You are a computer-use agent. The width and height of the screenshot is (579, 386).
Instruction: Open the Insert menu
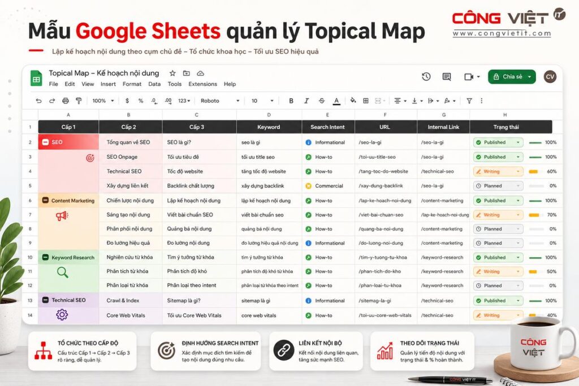pyautogui.click(x=108, y=84)
